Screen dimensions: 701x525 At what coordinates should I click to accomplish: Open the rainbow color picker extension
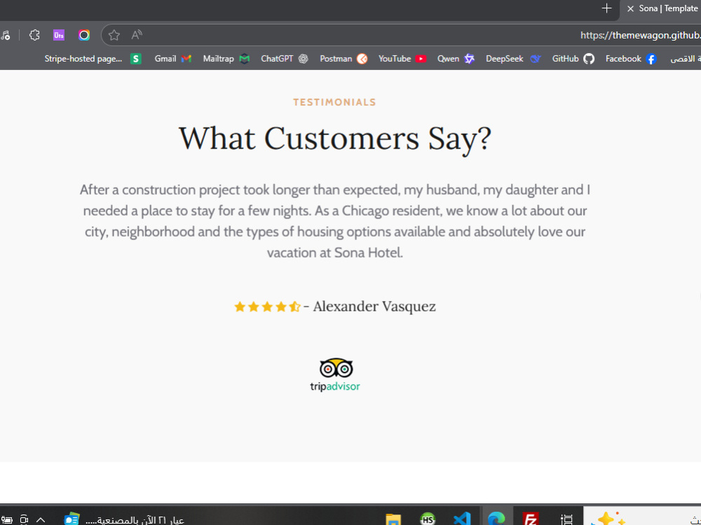(x=84, y=35)
